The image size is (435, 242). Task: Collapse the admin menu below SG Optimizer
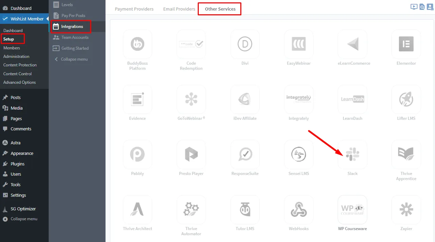point(24,219)
